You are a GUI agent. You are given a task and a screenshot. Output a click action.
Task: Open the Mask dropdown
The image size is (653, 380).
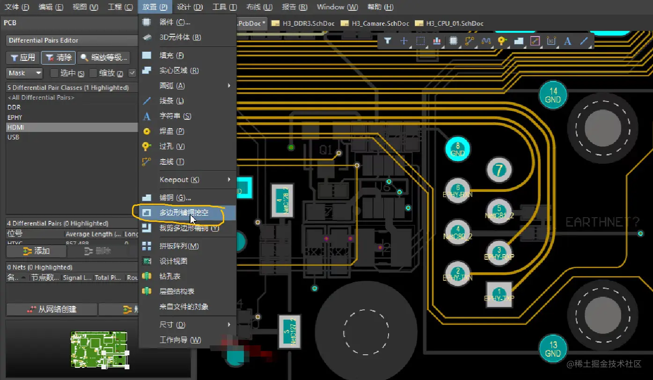(x=25, y=73)
